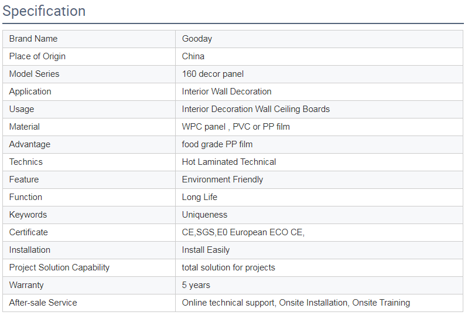
Task: Select the Hot Laminated Technical value
Action: (x=229, y=162)
